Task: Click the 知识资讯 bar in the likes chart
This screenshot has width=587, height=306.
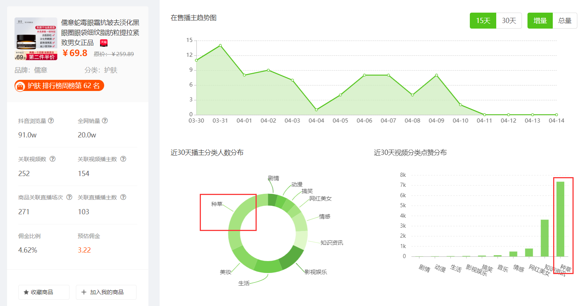Action: [x=545, y=238]
